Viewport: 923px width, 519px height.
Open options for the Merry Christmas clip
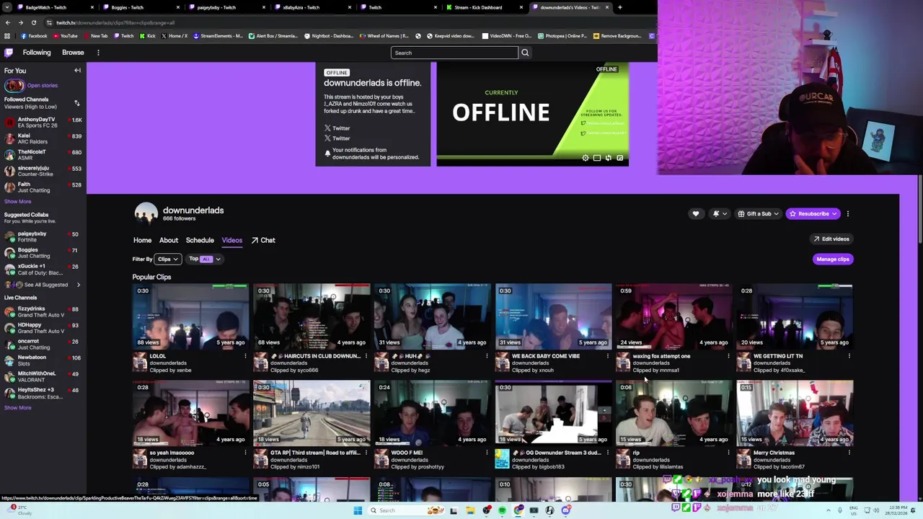849,453
